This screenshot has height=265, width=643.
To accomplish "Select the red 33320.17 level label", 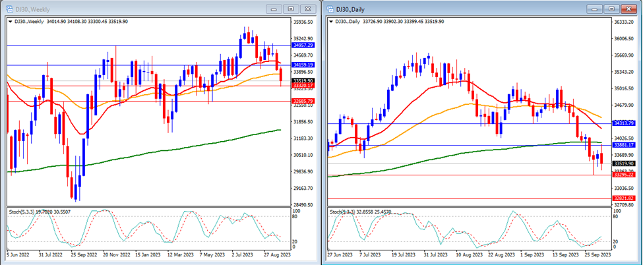I will click(x=303, y=86).
